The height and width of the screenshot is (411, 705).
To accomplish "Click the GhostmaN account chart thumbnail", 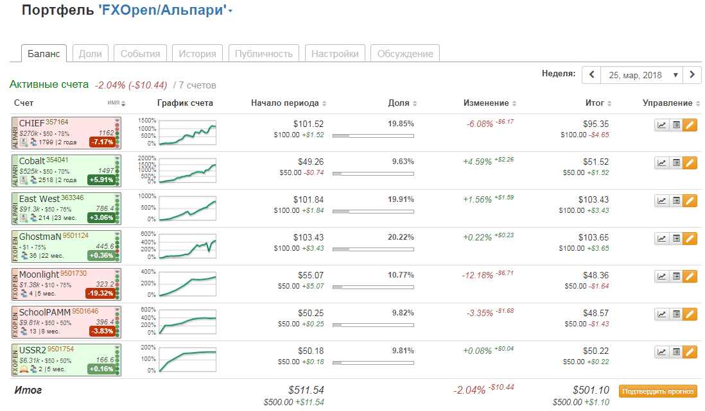I will tap(187, 245).
